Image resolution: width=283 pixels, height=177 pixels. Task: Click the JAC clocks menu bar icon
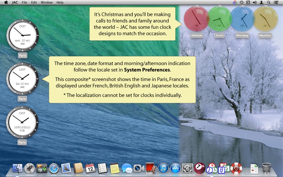pos(235,2)
